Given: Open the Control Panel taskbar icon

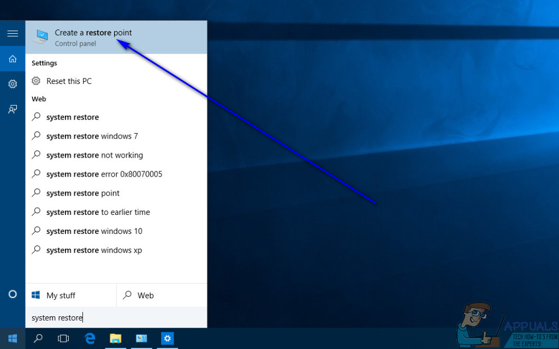Looking at the screenshot, I should coord(141,338).
